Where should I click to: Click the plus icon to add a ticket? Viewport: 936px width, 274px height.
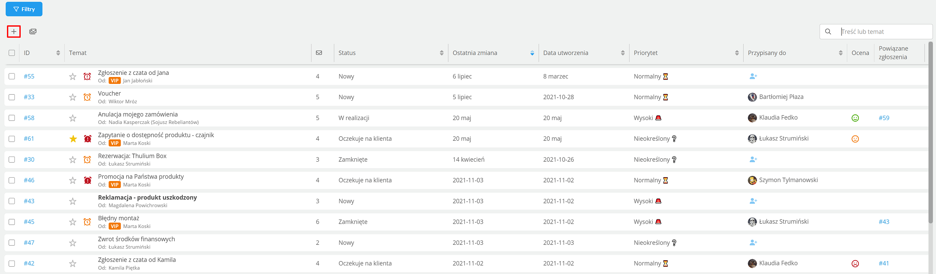[x=14, y=31]
